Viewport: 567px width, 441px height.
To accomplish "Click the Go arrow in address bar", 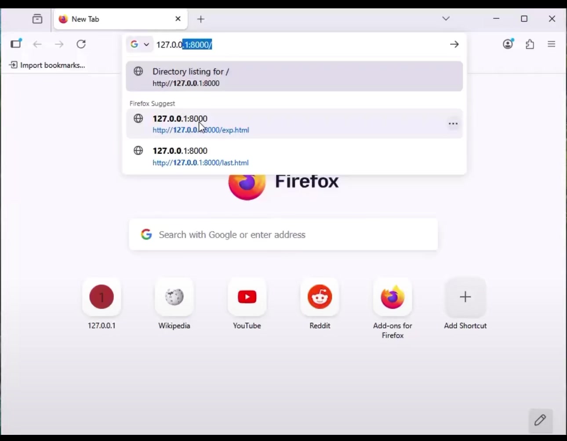I will (454, 44).
